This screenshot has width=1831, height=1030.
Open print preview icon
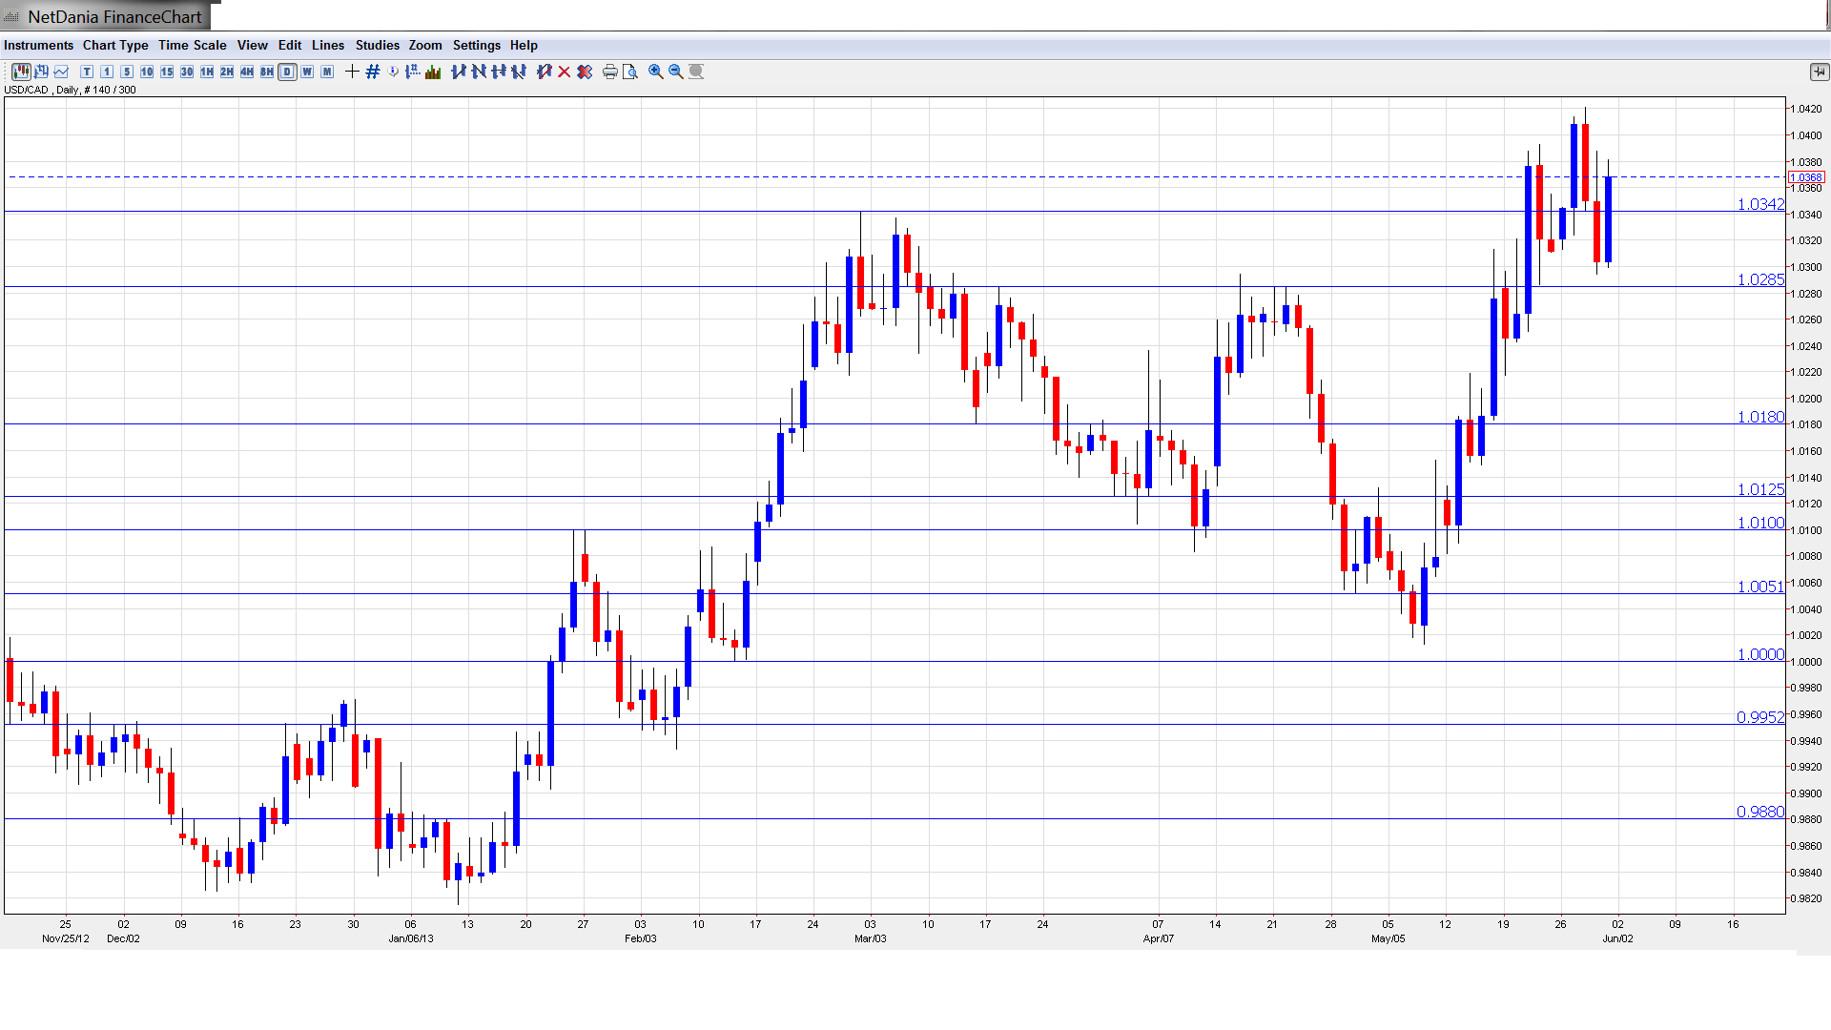pyautogui.click(x=630, y=72)
